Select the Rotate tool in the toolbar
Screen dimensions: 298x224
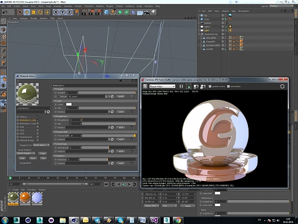point(41,13)
